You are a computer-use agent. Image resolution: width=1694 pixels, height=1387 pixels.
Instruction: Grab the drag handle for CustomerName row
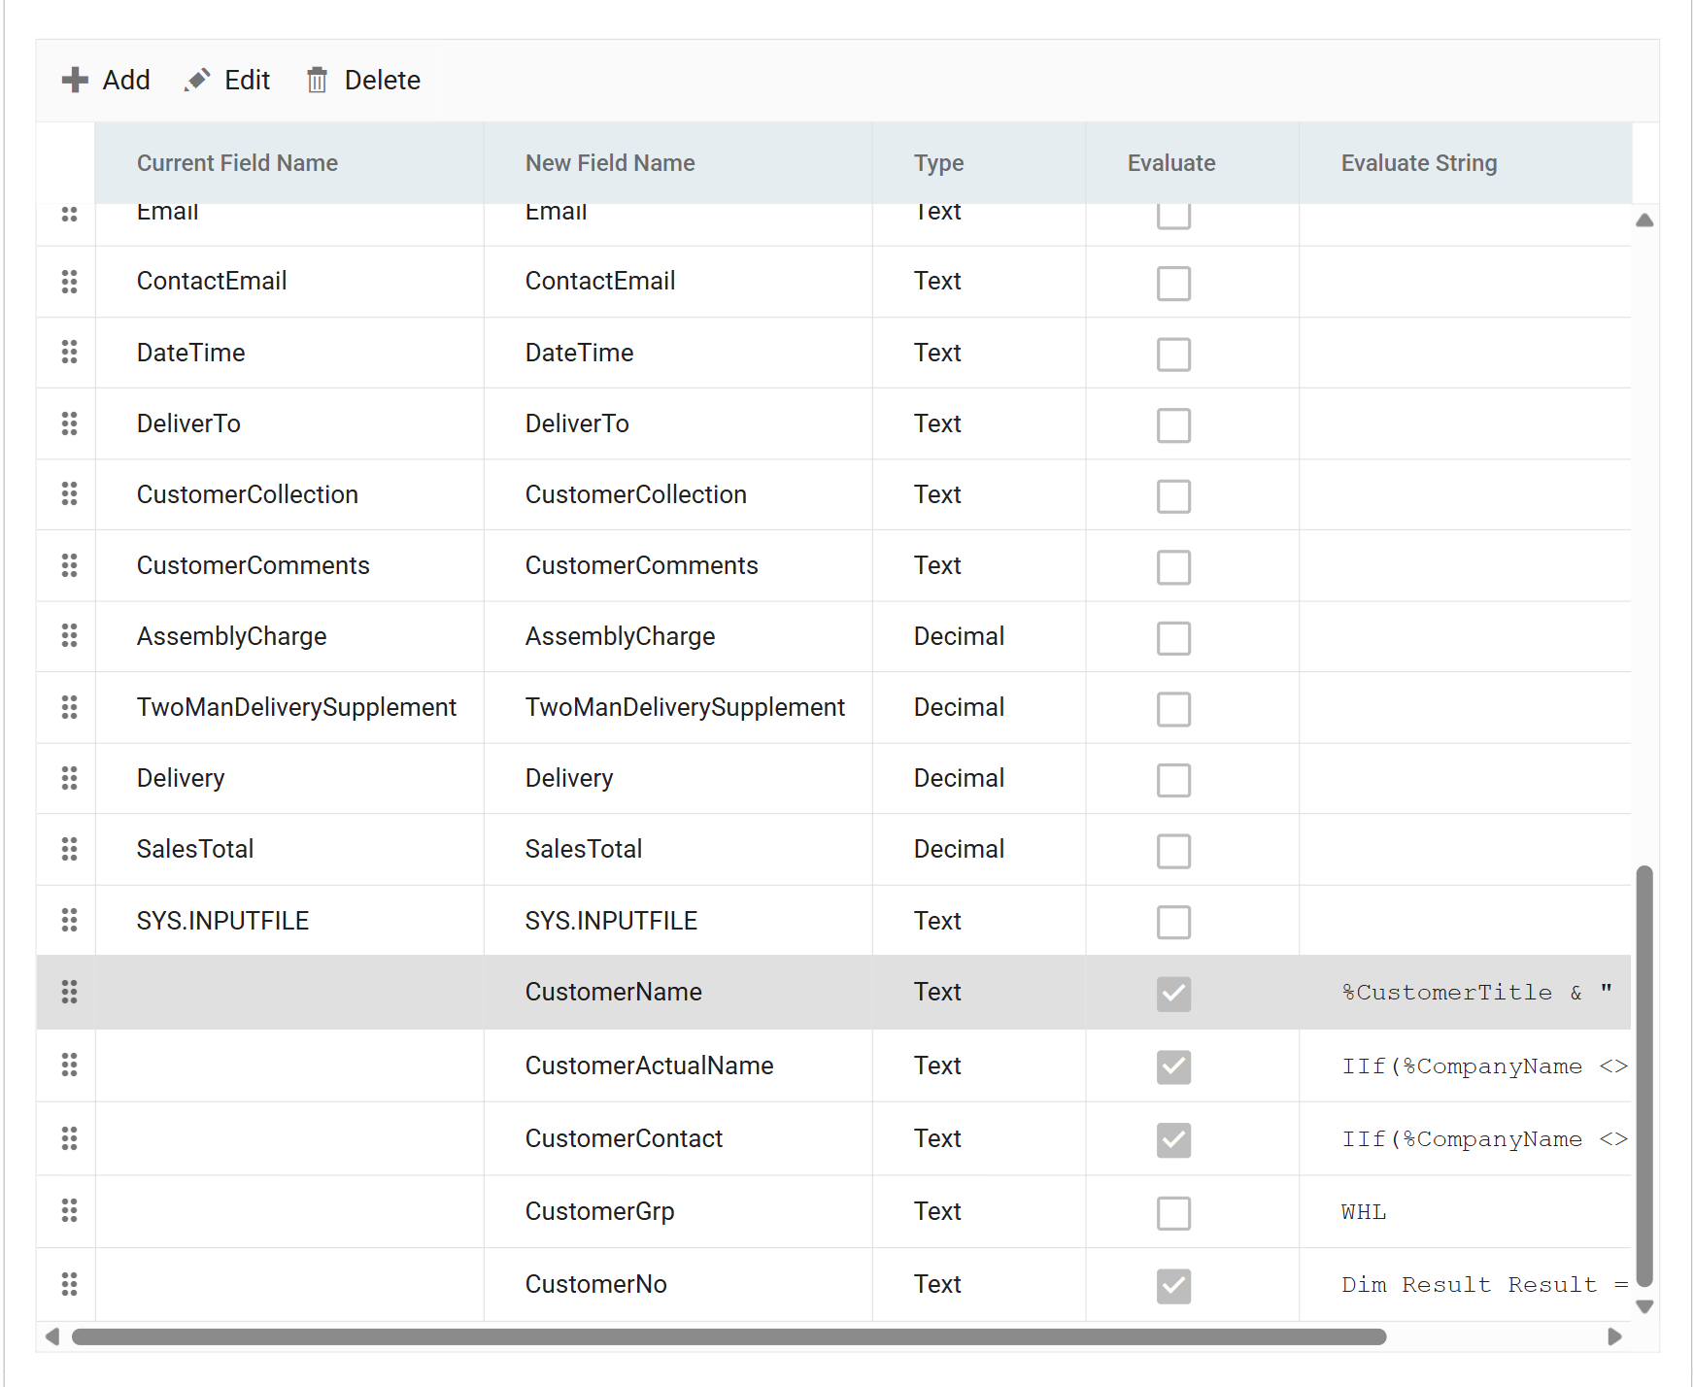(x=69, y=992)
